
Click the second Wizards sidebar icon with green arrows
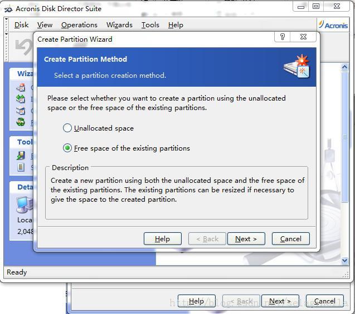pos(21,99)
